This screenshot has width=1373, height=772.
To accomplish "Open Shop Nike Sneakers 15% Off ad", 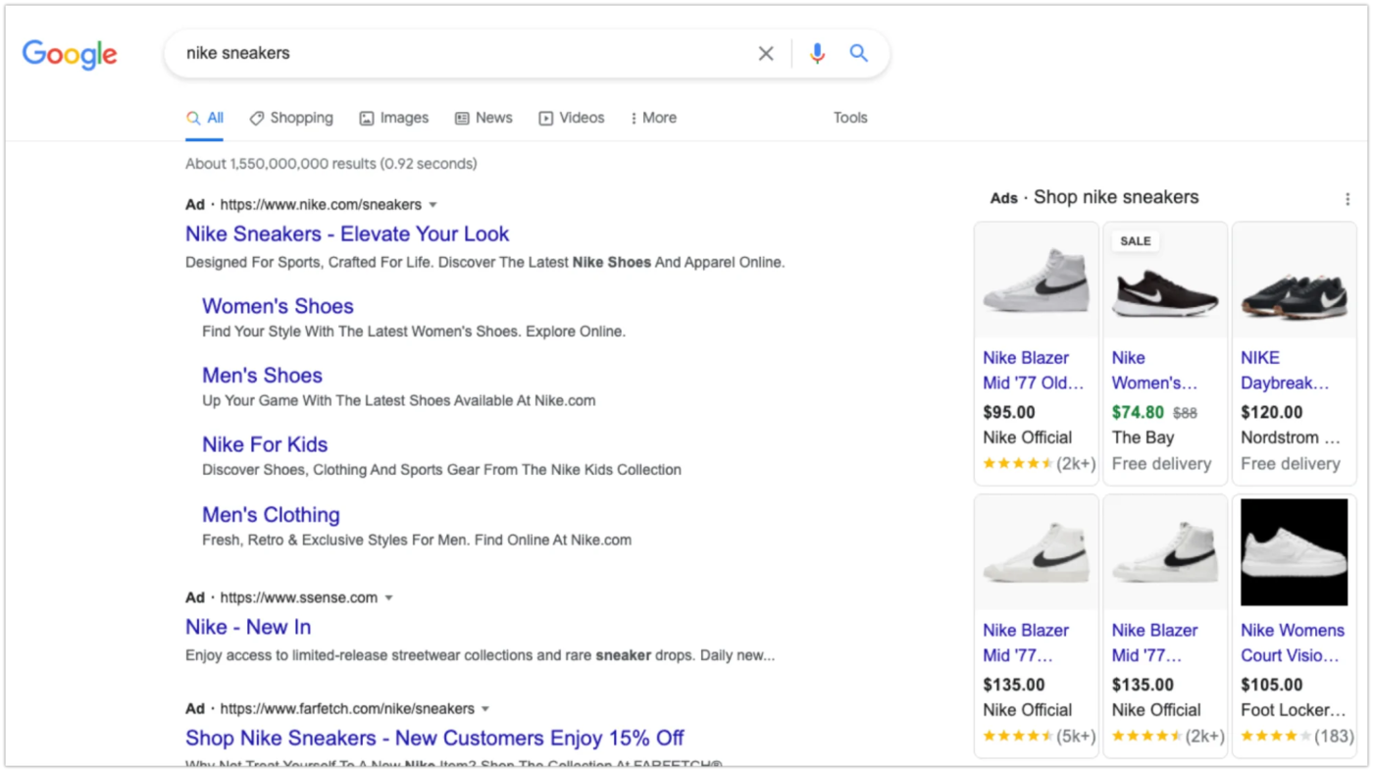I will point(434,738).
